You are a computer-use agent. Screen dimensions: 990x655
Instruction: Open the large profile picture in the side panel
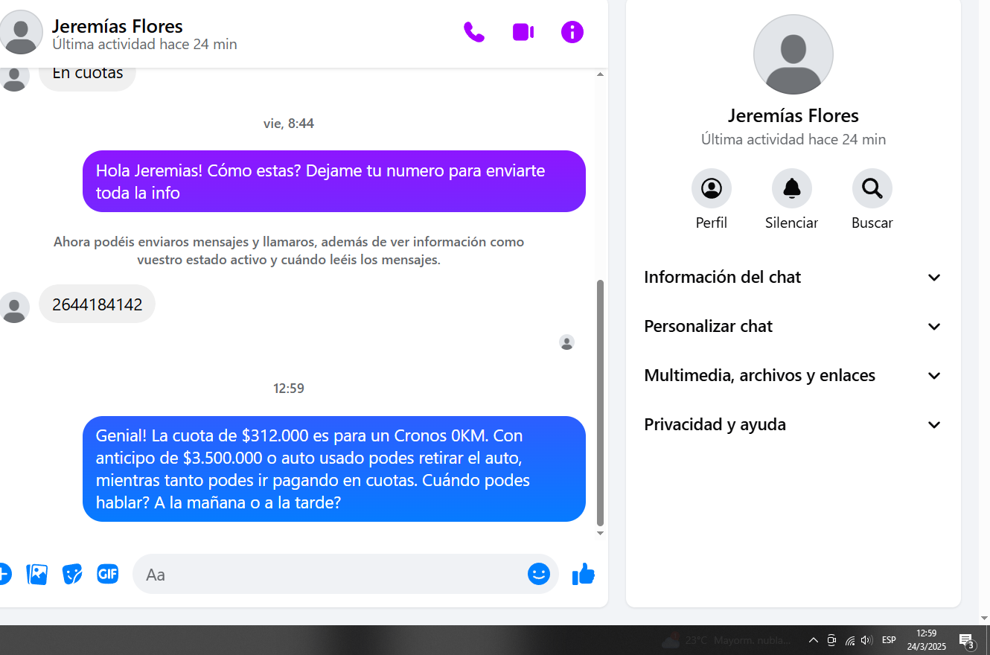pos(793,54)
